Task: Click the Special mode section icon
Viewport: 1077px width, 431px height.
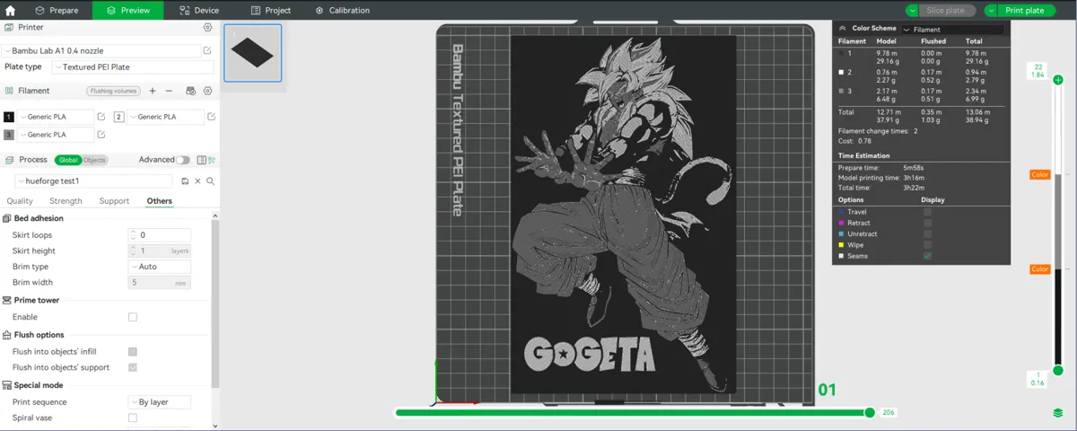Action: [x=7, y=385]
